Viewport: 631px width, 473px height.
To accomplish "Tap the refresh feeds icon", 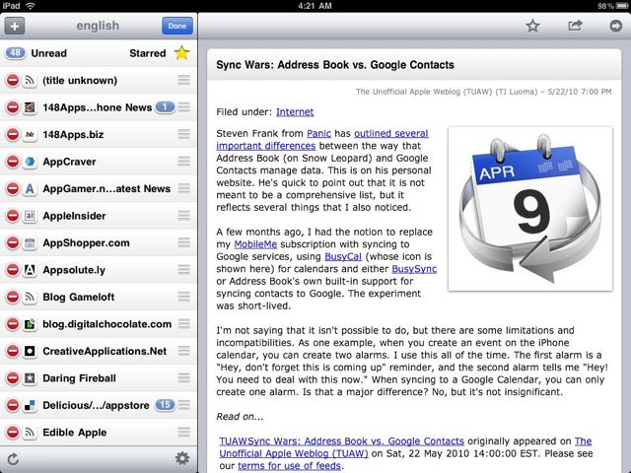I will [13, 459].
